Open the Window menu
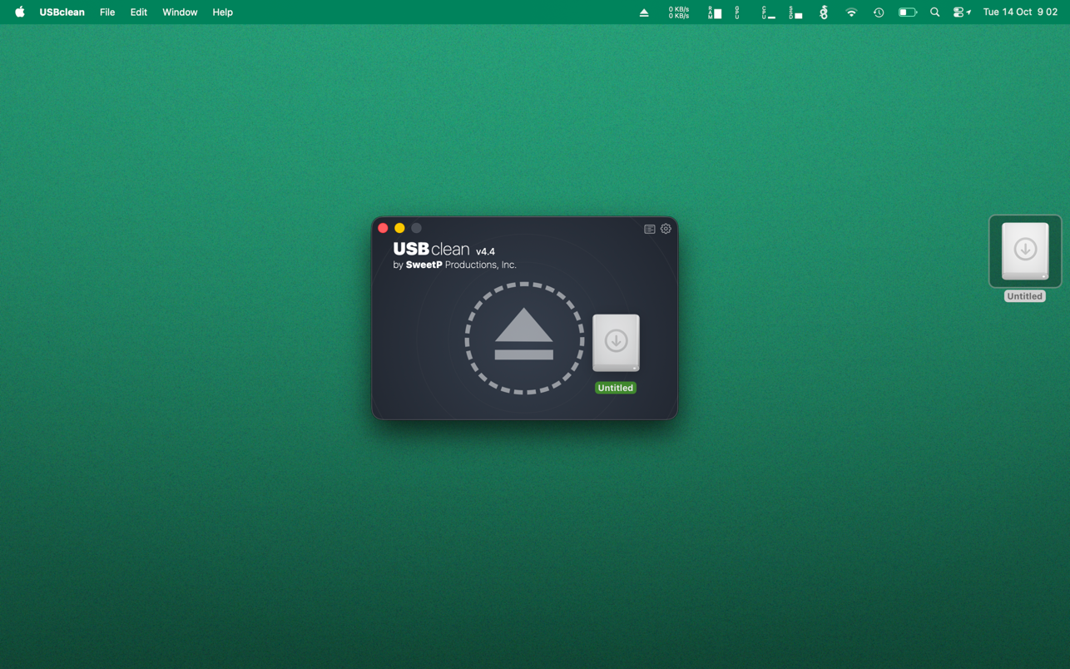 tap(180, 12)
